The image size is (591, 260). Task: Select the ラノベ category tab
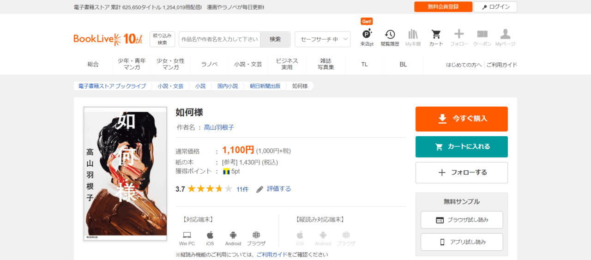coord(209,64)
